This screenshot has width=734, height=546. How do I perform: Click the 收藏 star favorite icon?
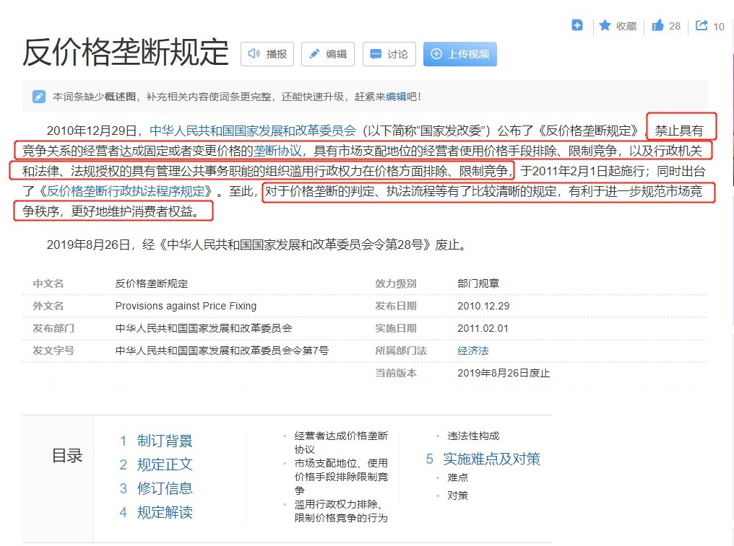click(x=605, y=25)
